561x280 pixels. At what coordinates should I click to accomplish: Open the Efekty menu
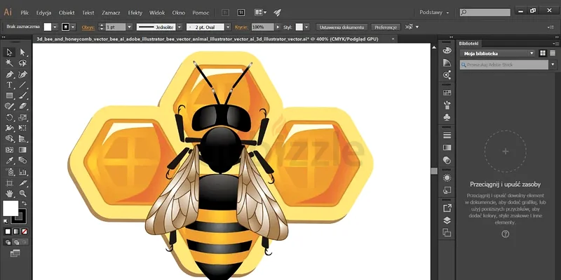[135, 13]
